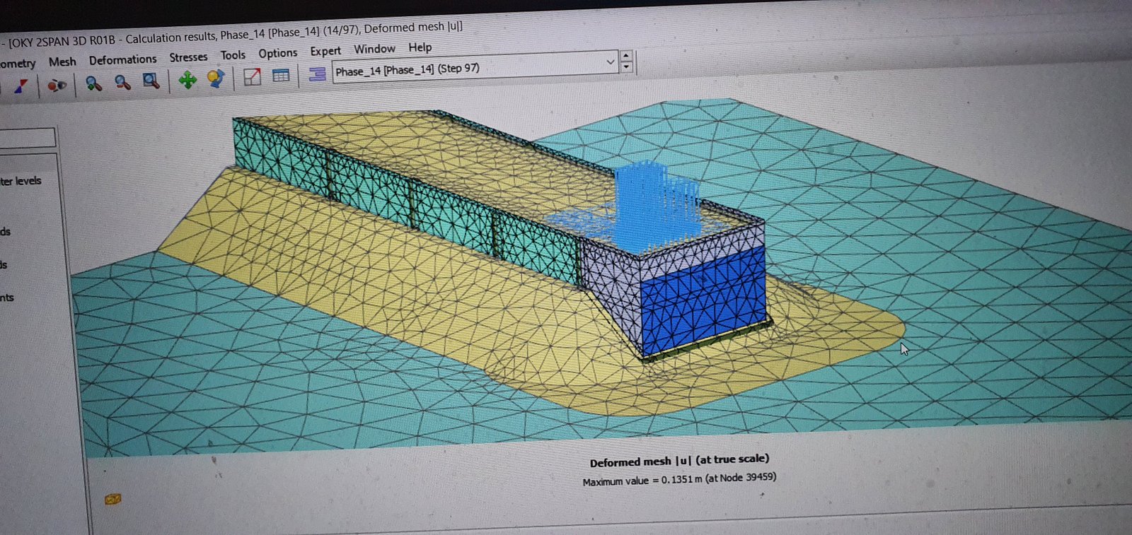This screenshot has height=535, width=1132.
Task: Click the dark blue block on the model
Action: (x=703, y=300)
